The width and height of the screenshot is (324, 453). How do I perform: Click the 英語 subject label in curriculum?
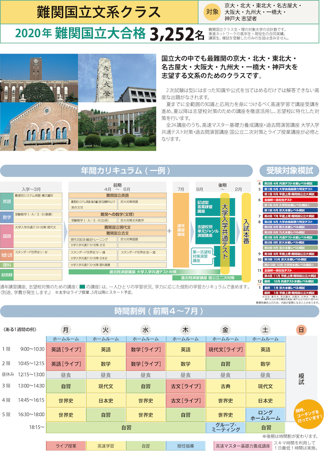(7, 201)
